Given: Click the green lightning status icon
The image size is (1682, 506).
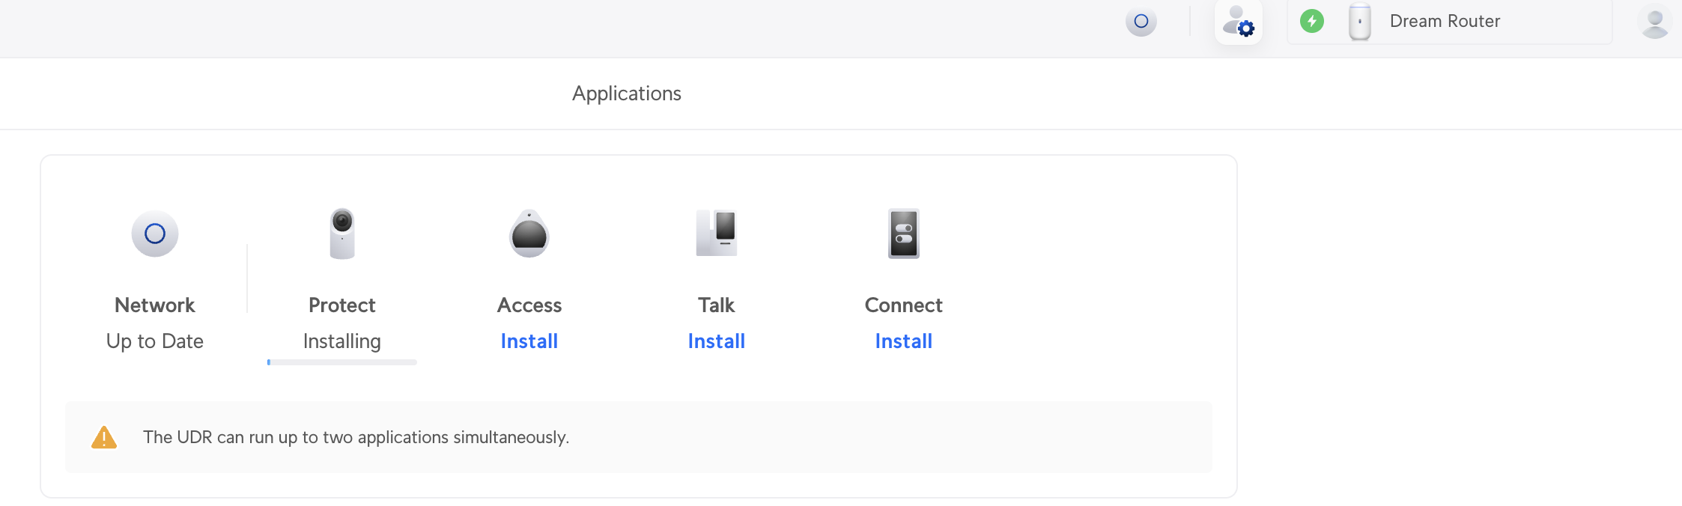Looking at the screenshot, I should pyautogui.click(x=1311, y=21).
